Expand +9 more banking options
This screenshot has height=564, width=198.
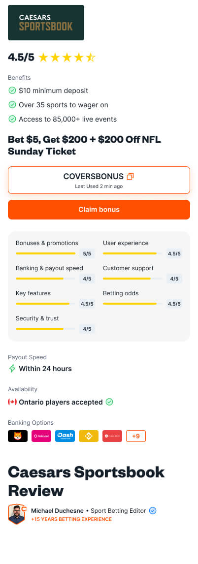(x=136, y=436)
